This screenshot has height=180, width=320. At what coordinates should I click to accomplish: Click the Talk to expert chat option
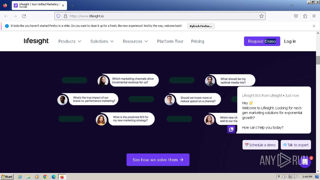click(x=296, y=145)
